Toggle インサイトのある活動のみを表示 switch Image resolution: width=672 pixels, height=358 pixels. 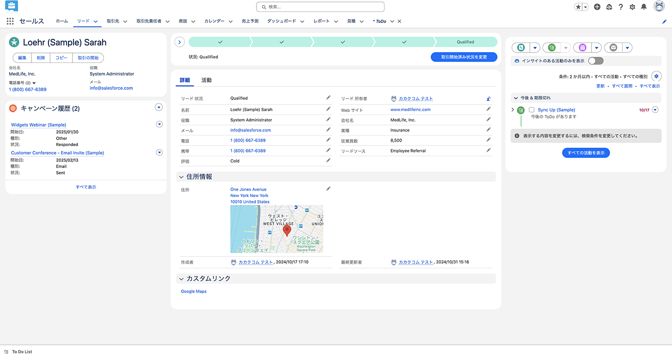click(x=596, y=60)
